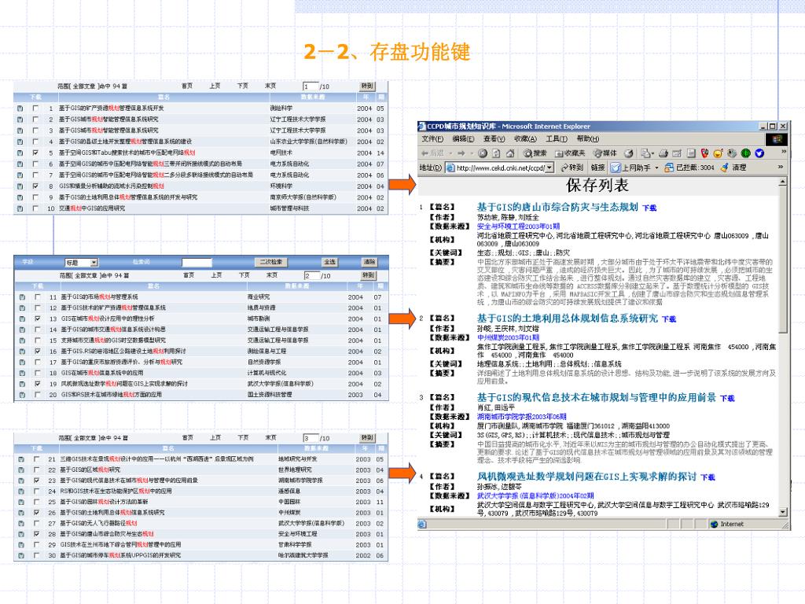Click the save disk icon for row 28

pos(21,534)
